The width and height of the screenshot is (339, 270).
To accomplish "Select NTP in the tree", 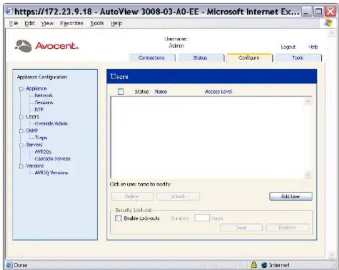I will coord(39,110).
